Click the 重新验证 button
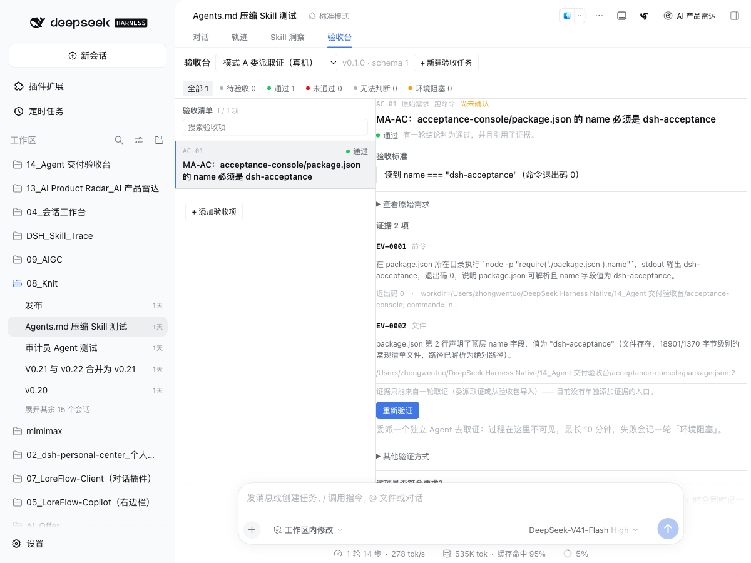This screenshot has width=751, height=563. click(397, 410)
